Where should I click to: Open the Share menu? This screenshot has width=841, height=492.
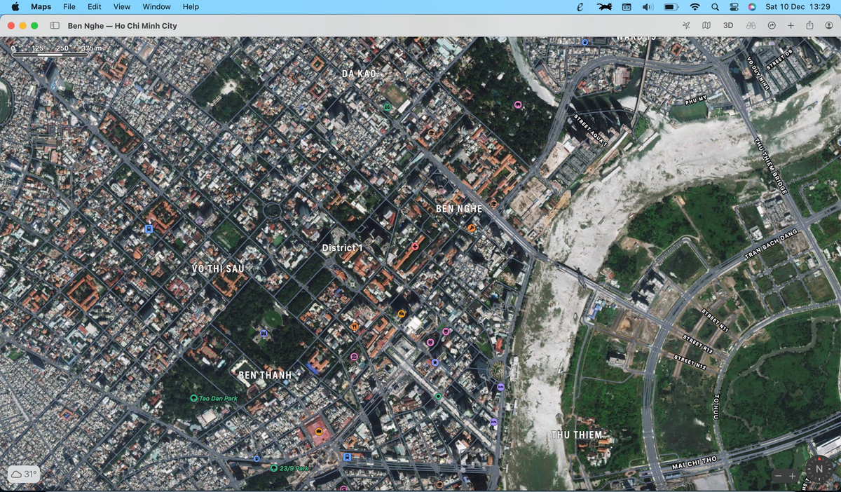(809, 26)
